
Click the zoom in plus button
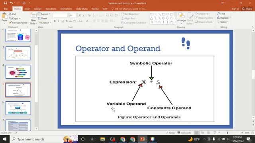242,133
